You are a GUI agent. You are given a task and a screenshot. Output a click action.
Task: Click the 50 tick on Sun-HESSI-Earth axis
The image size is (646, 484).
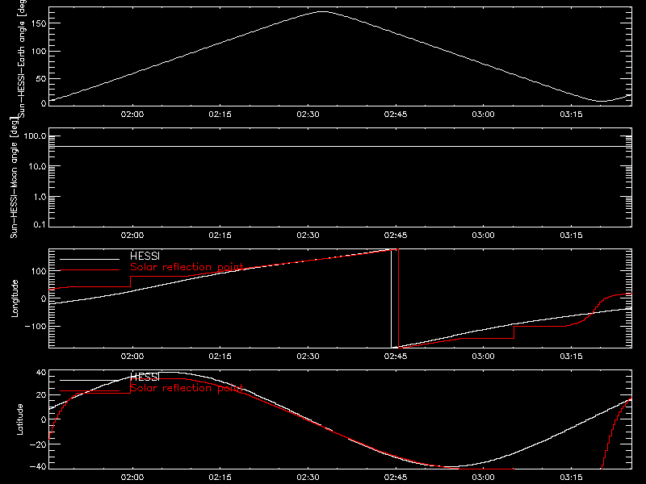point(41,78)
